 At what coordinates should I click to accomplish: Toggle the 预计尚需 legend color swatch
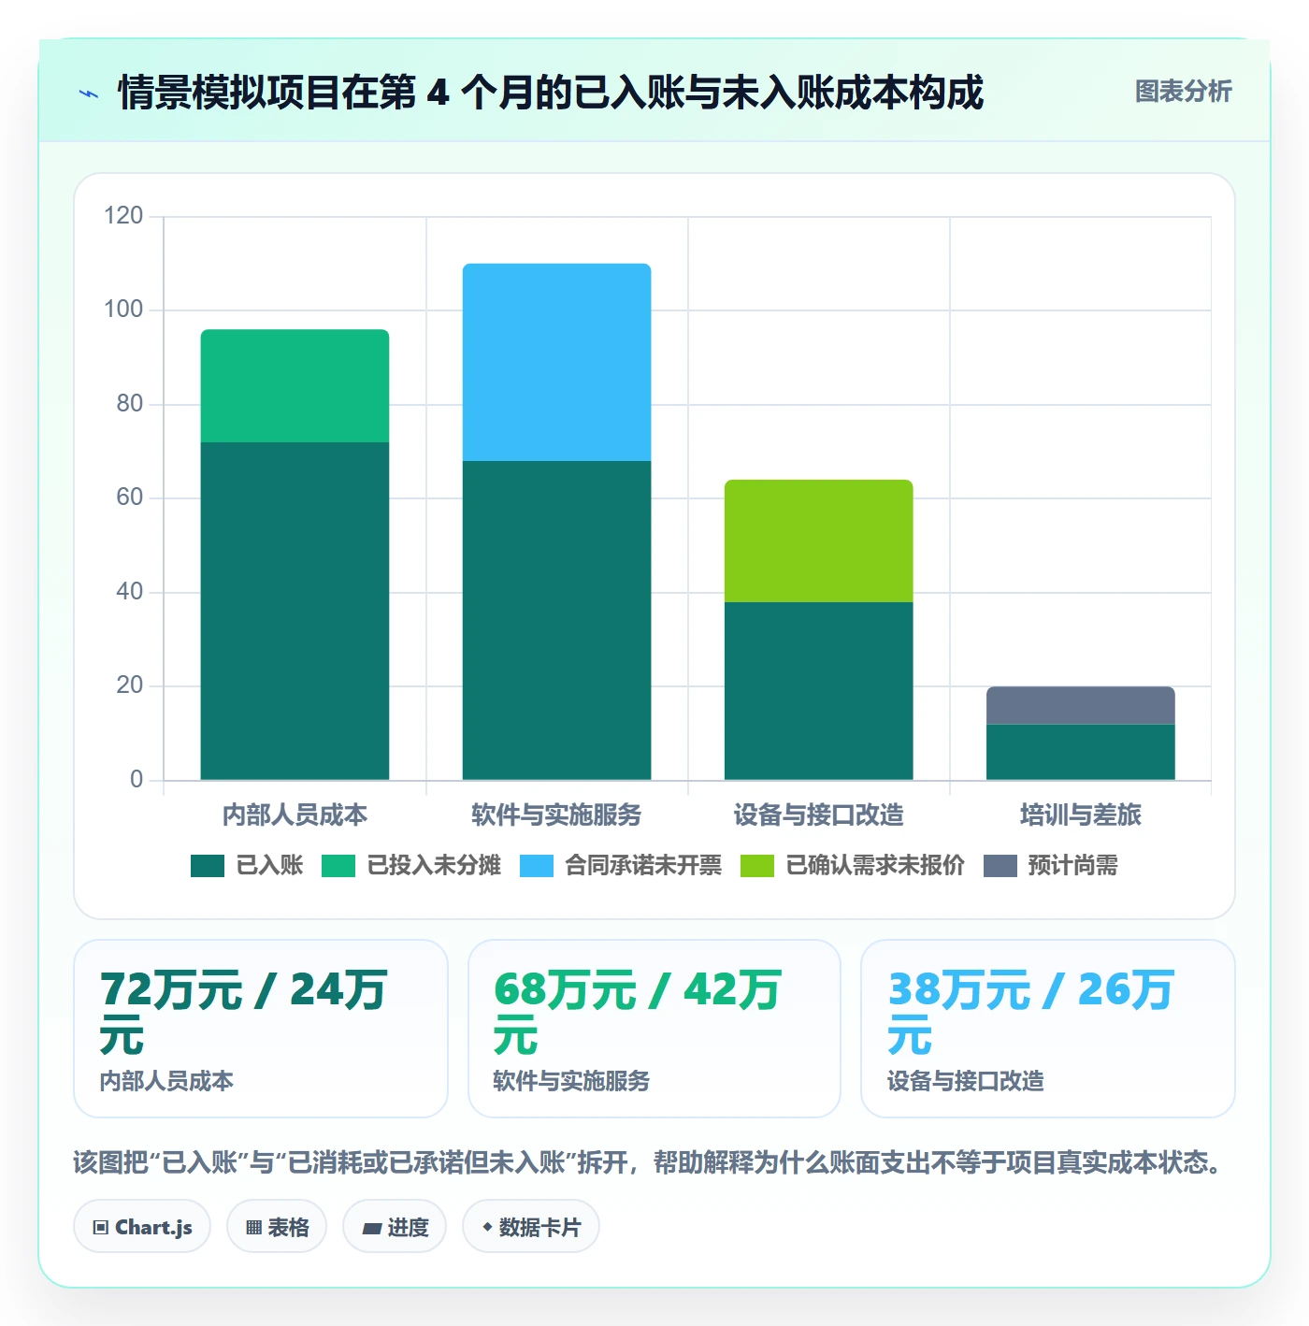point(1000,866)
